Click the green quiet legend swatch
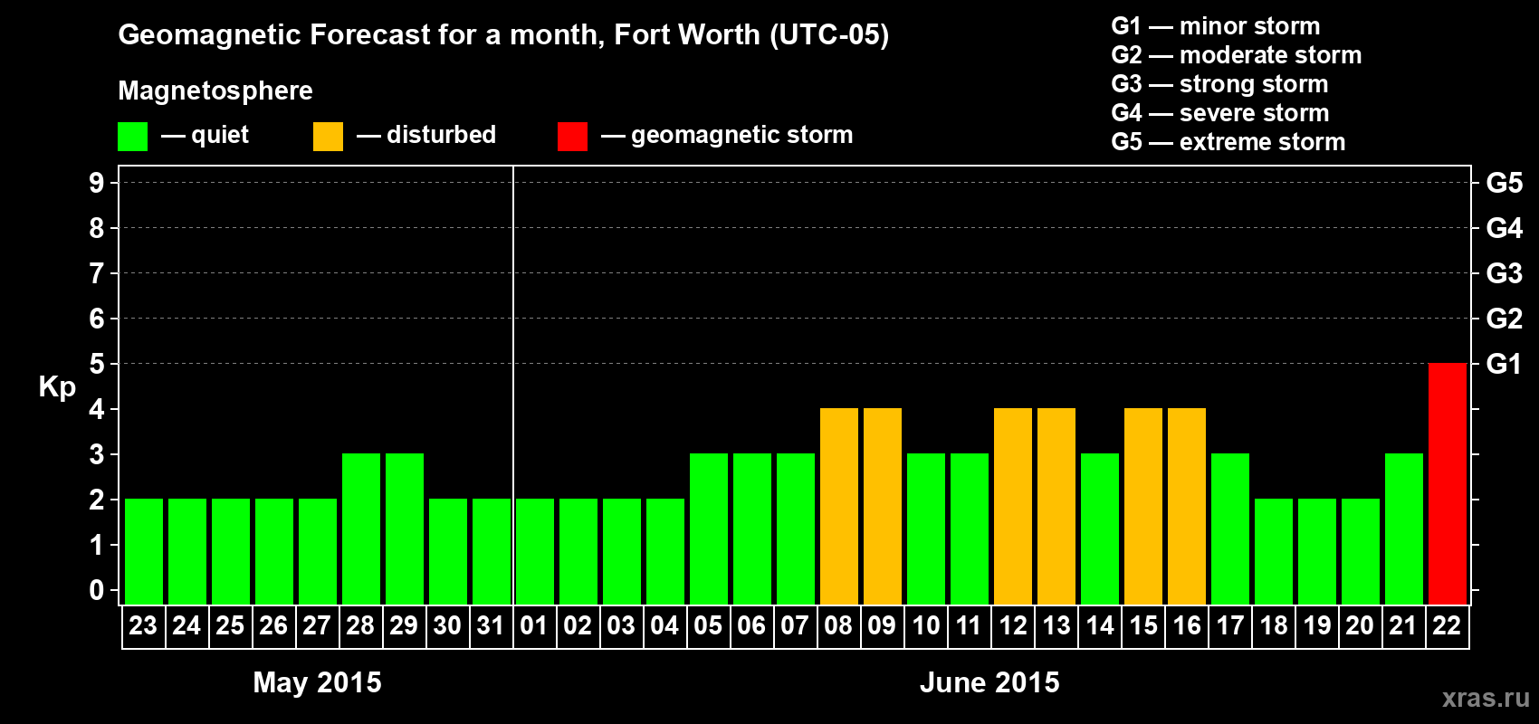 click(x=133, y=137)
